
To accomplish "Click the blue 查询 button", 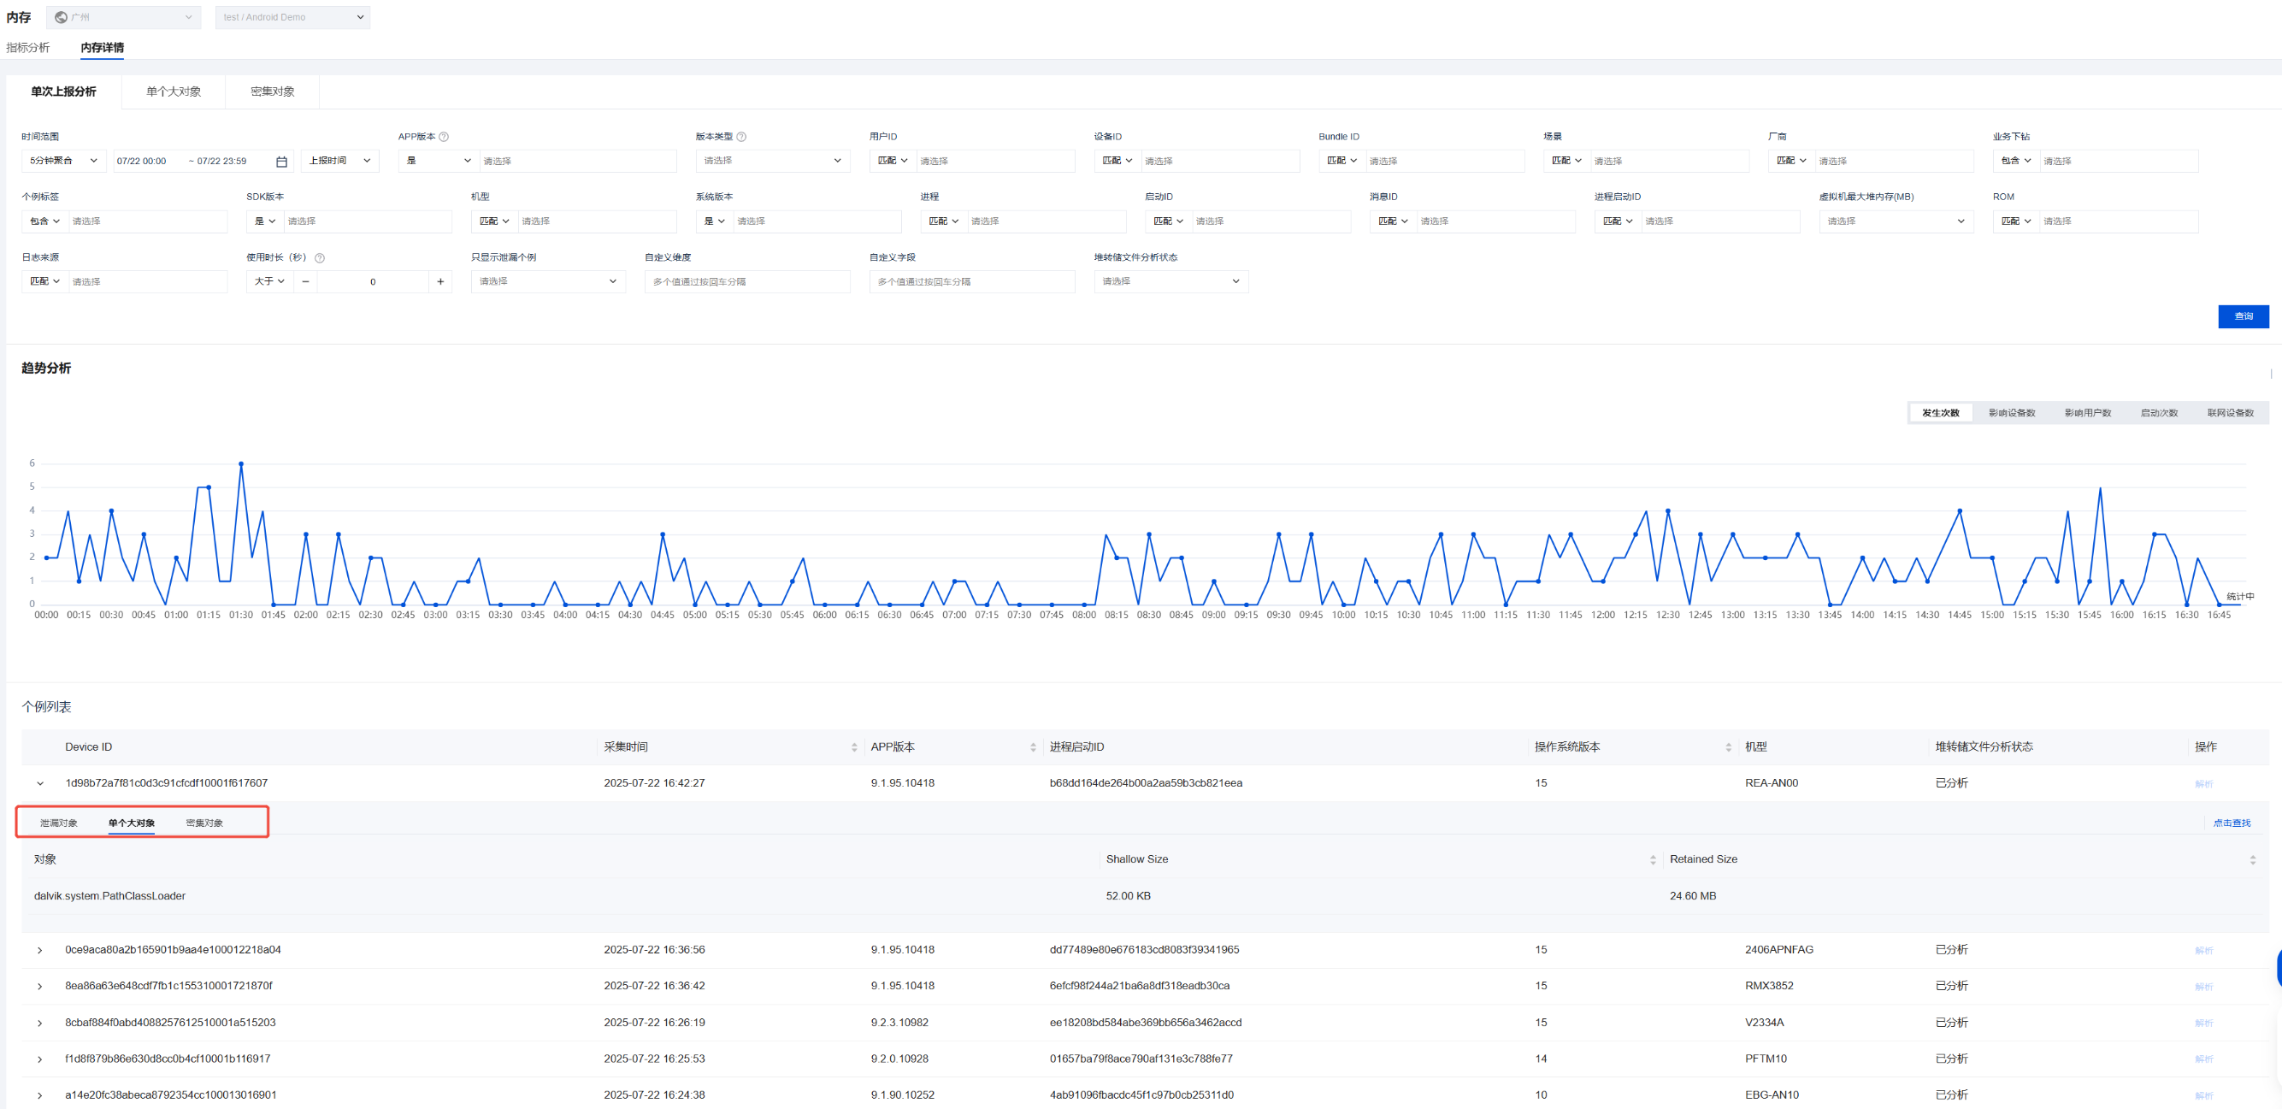I will pos(2242,316).
